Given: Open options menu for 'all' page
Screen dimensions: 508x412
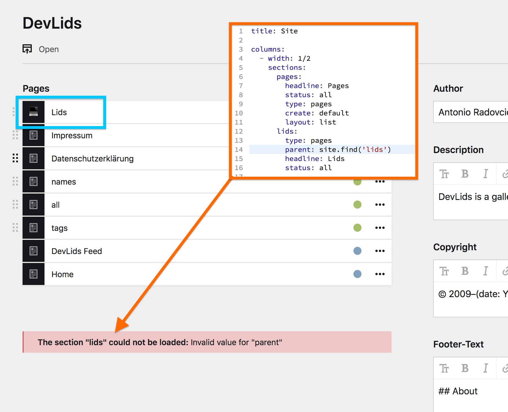Looking at the screenshot, I should 380,205.
